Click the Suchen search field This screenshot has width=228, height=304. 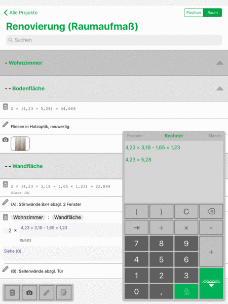click(x=114, y=40)
